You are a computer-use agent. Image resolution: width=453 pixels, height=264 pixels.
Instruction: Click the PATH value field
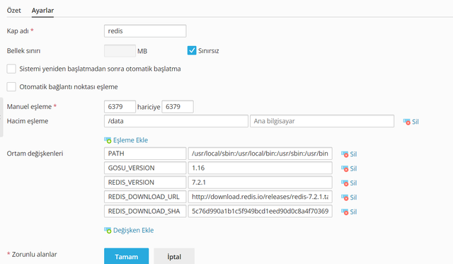point(260,154)
